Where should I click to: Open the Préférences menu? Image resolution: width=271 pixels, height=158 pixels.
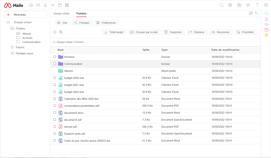pyautogui.click(x=106, y=23)
